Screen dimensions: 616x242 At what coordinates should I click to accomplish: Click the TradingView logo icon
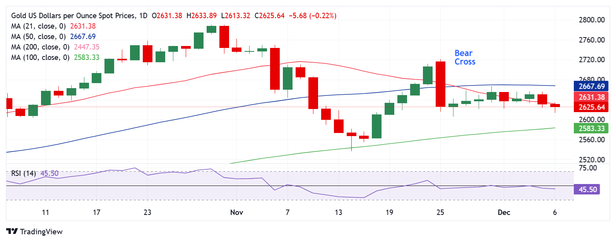coord(12,231)
